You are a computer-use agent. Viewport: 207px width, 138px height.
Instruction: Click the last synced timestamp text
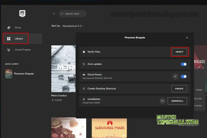[x=97, y=78]
